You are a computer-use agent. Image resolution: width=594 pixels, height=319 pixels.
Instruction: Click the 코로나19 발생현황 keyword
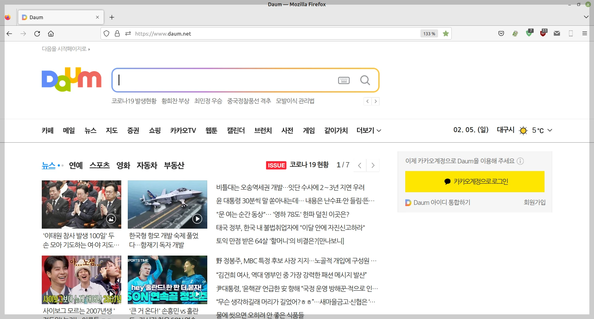click(x=134, y=101)
